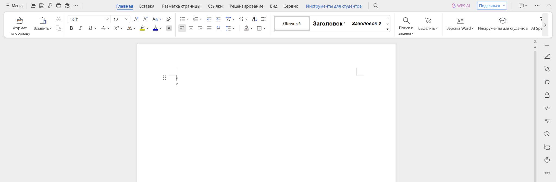Image resolution: width=556 pixels, height=182 pixels.
Task: Toggle Bold formatting
Action: point(71,28)
